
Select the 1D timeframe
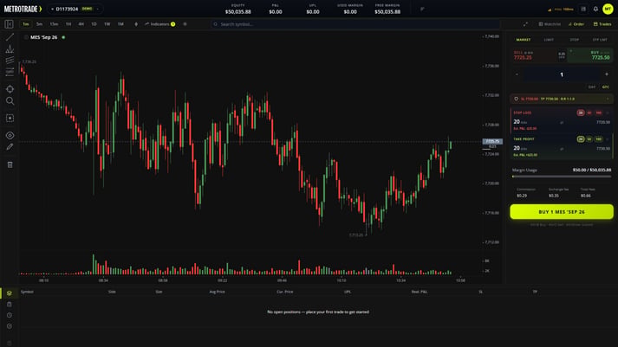pyautogui.click(x=94, y=24)
